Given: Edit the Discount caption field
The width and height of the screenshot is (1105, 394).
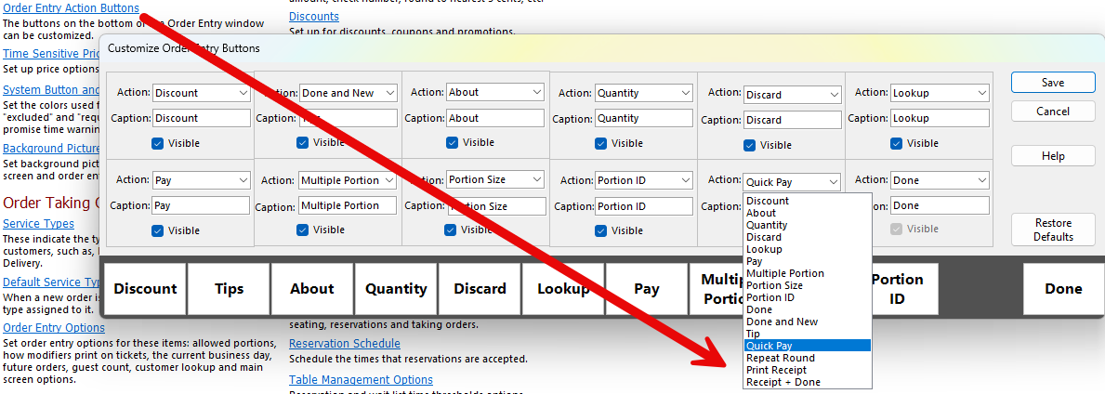Looking at the screenshot, I should [x=201, y=118].
